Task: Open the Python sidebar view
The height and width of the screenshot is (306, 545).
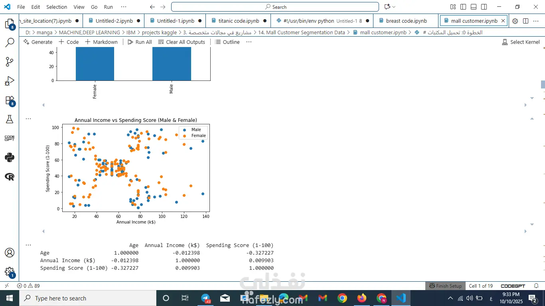Action: (x=9, y=157)
